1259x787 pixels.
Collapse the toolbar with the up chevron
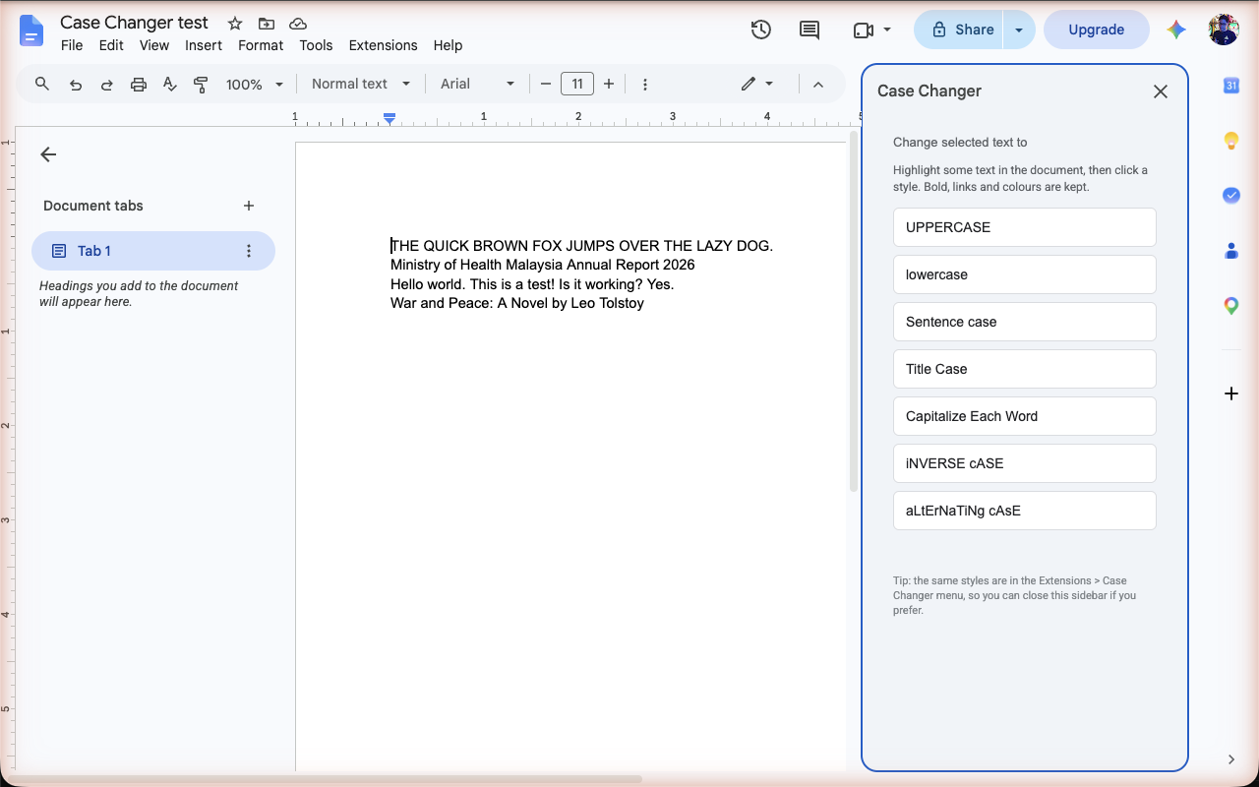tap(817, 85)
